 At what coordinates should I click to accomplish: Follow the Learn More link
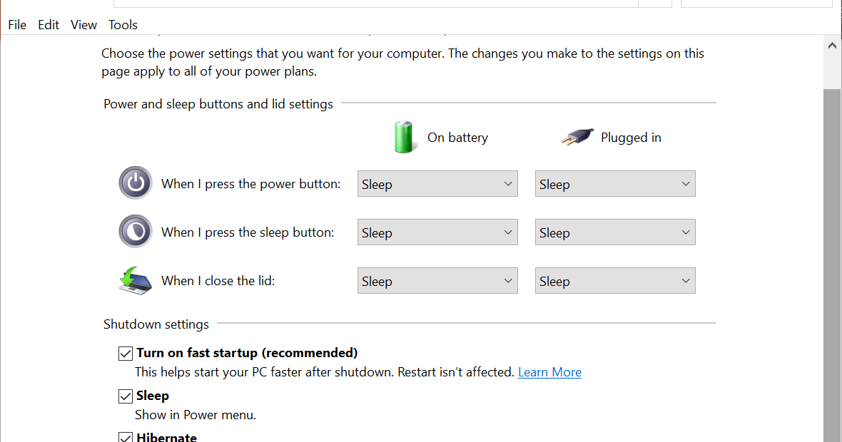(x=549, y=372)
